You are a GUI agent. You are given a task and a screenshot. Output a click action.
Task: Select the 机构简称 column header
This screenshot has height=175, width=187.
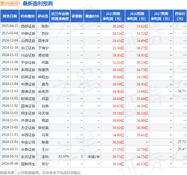28,16
